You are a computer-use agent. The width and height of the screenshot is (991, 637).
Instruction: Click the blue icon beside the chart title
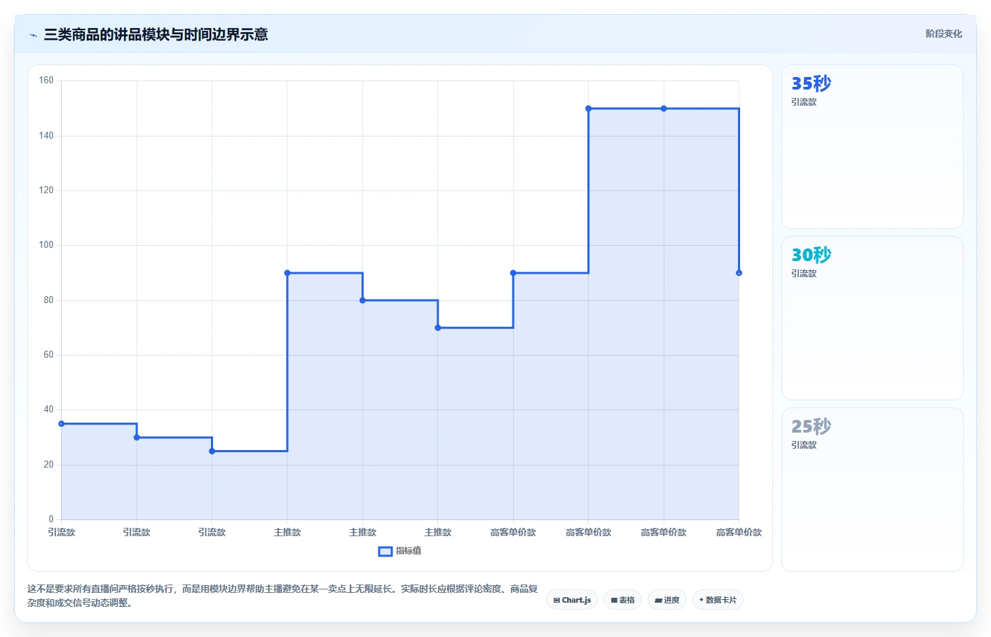33,35
